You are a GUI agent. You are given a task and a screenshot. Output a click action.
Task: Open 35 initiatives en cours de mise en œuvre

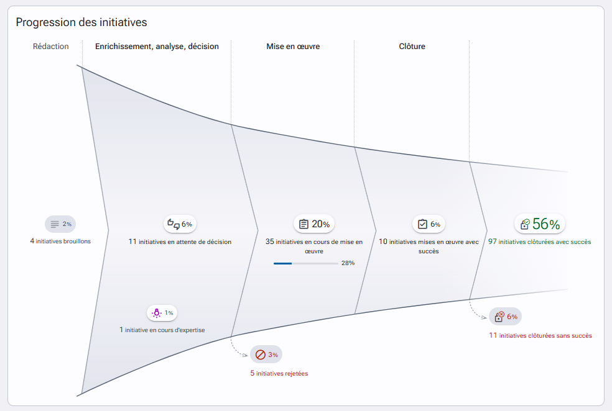pyautogui.click(x=314, y=246)
